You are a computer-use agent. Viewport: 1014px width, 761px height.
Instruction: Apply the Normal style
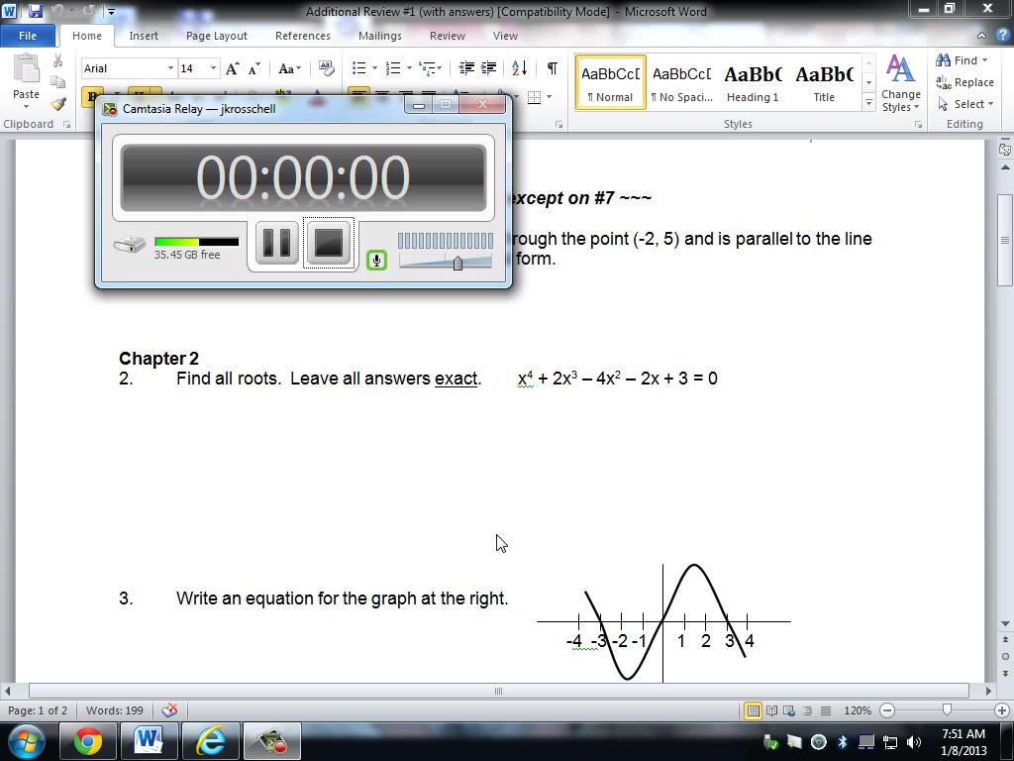610,82
